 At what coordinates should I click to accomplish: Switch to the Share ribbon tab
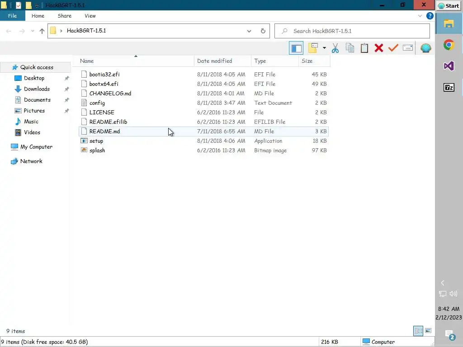(64, 16)
